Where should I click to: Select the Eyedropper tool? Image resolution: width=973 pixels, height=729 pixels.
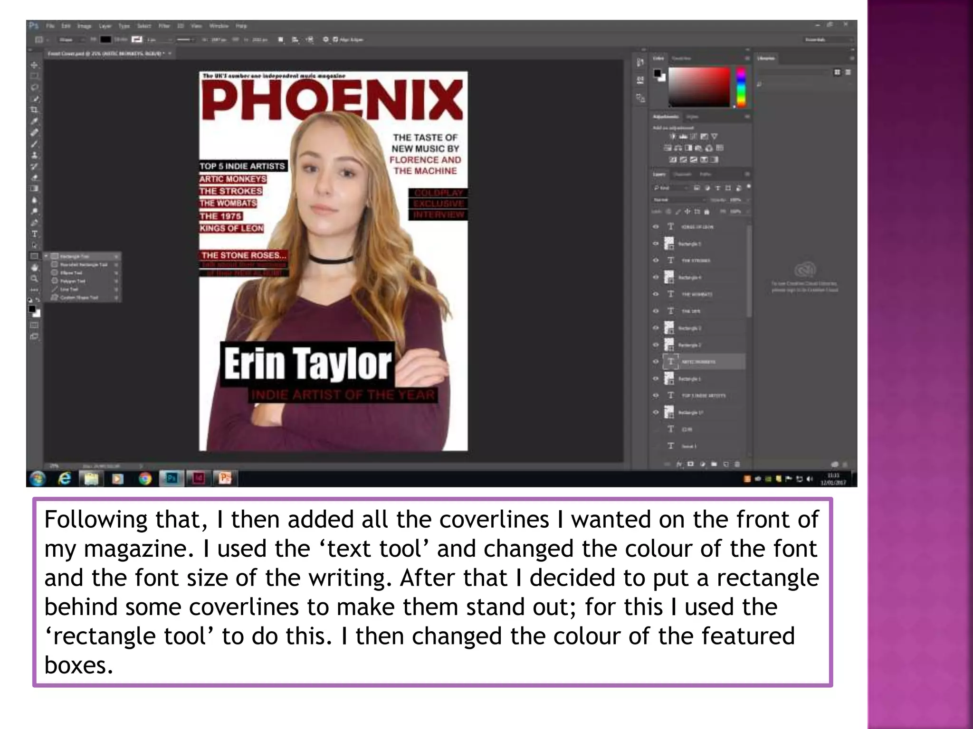(35, 121)
